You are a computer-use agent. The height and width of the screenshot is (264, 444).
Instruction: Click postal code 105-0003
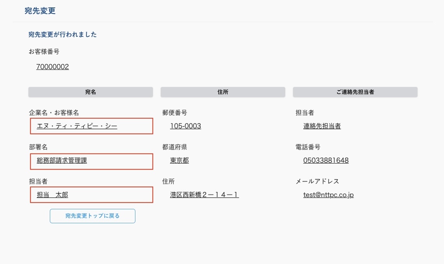[186, 126]
